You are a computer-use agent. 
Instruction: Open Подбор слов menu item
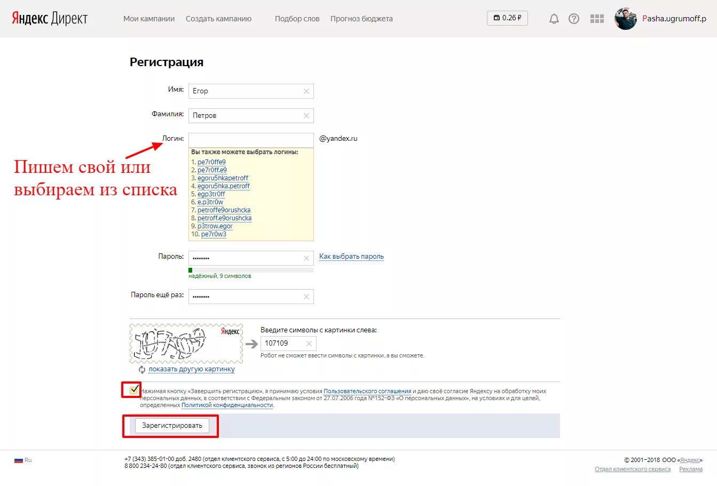click(297, 19)
